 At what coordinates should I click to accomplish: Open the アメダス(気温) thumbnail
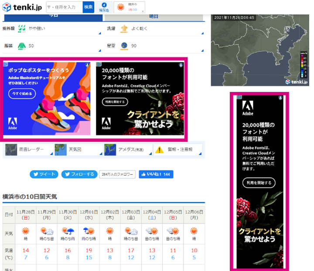[x=110, y=149]
